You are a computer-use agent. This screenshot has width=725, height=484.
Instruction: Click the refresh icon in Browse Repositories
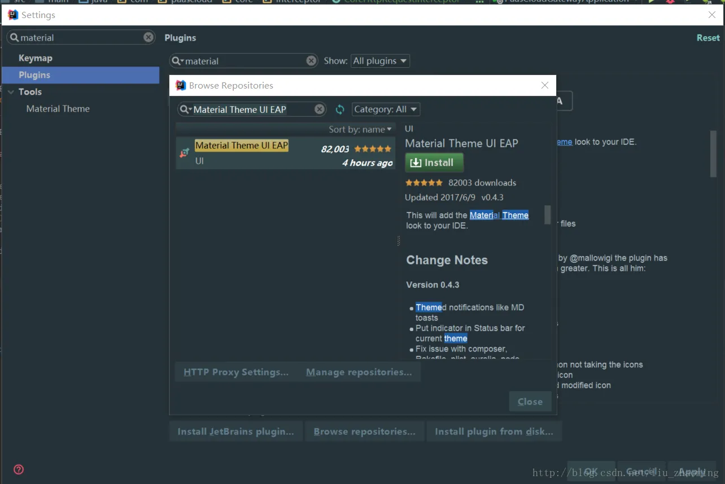pyautogui.click(x=340, y=109)
